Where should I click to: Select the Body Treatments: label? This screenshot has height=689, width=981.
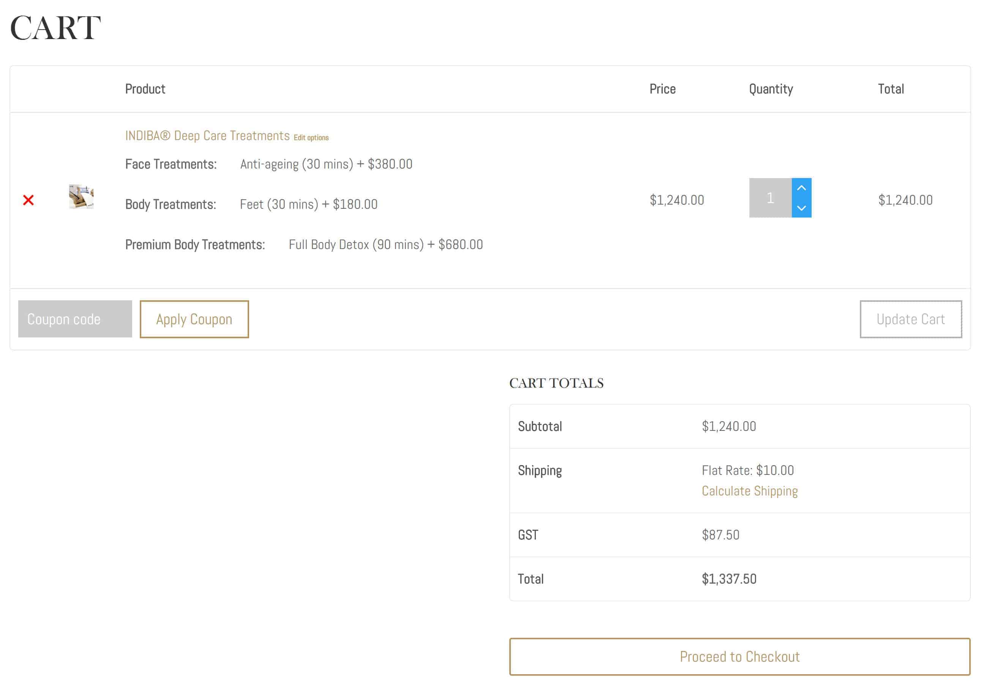[x=171, y=204]
